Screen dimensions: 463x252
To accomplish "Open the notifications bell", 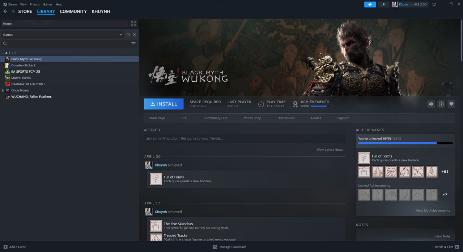I will [x=383, y=4].
